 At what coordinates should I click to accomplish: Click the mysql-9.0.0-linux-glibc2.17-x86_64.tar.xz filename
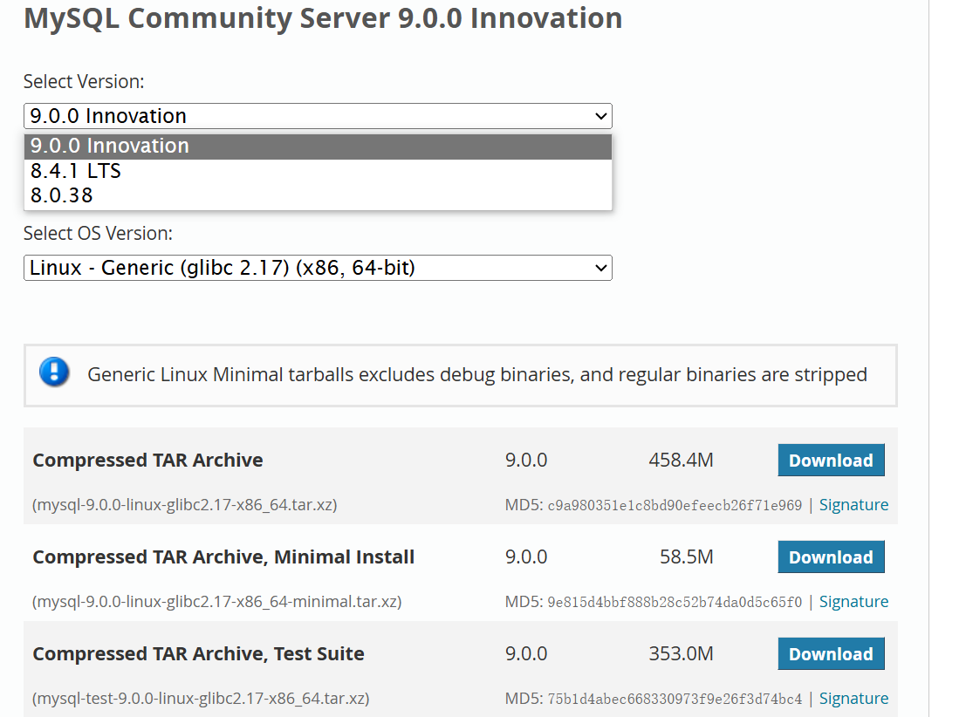185,505
